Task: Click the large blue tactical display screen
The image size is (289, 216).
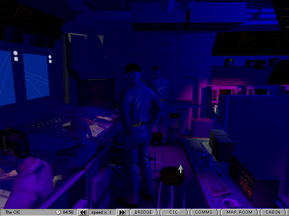Action: [x=36, y=77]
